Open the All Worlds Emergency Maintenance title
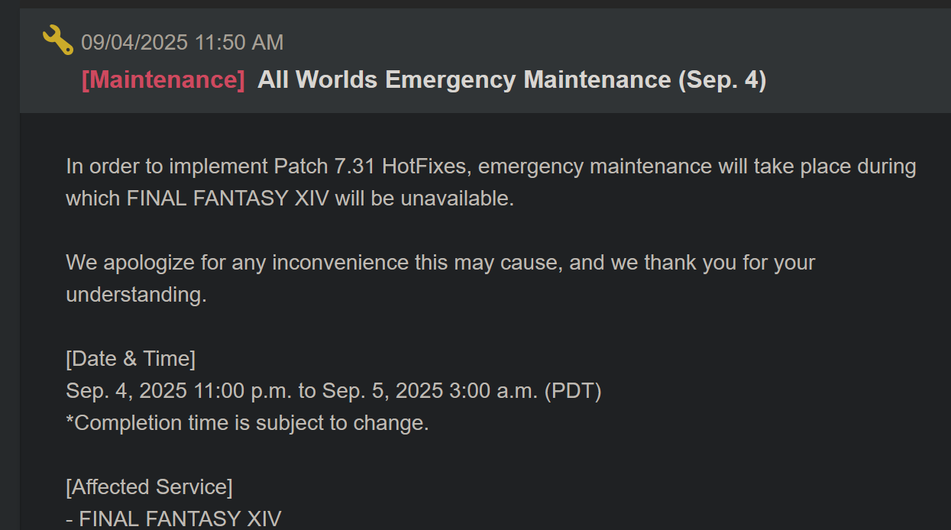The width and height of the screenshot is (951, 530). point(512,79)
